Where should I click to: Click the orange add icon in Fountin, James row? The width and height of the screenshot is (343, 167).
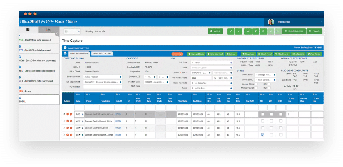tap(68, 114)
